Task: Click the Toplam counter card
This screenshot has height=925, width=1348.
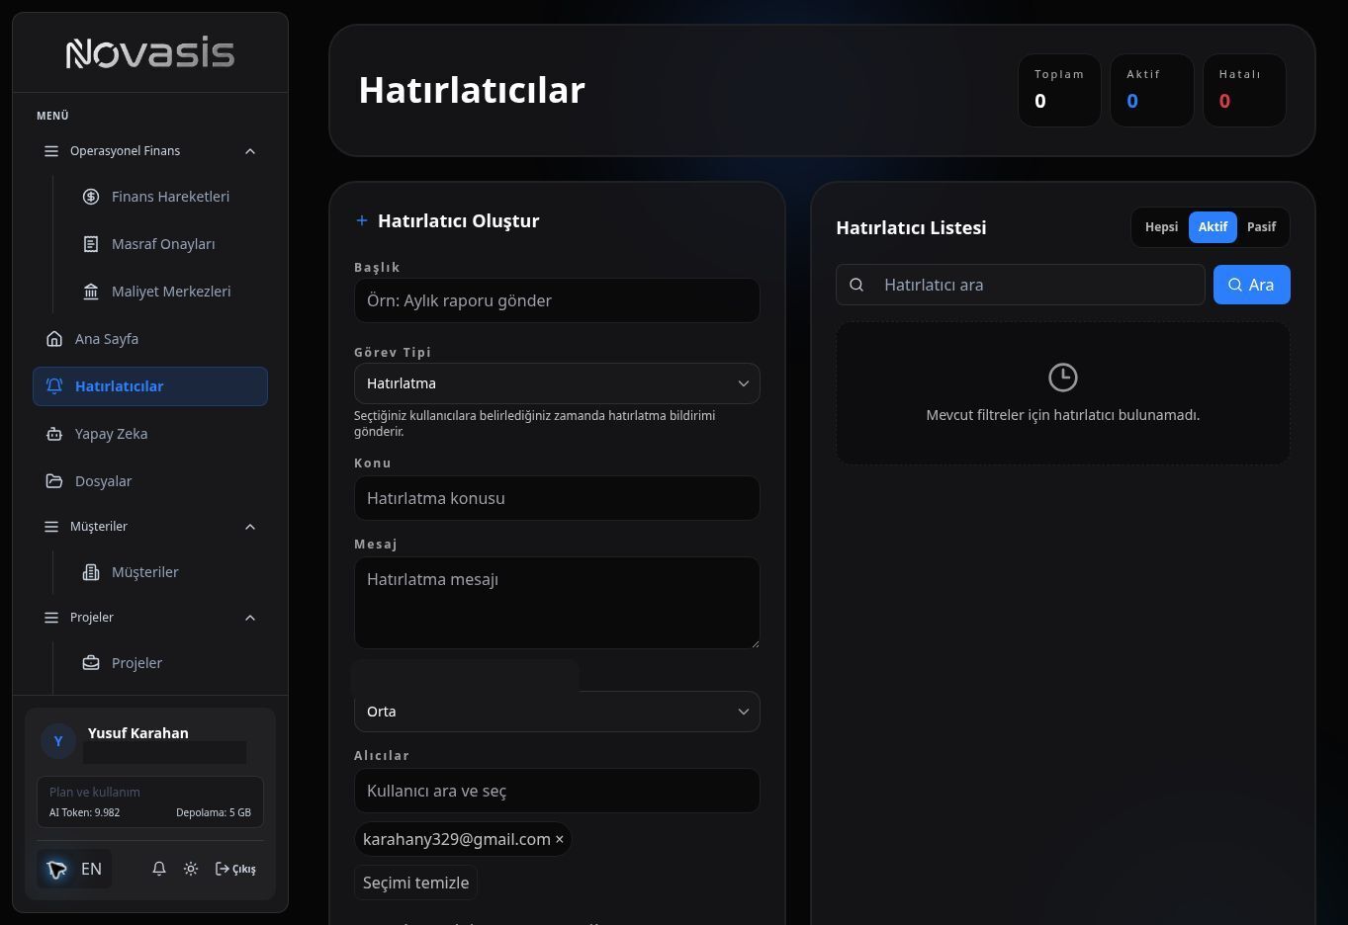Action: (x=1059, y=90)
